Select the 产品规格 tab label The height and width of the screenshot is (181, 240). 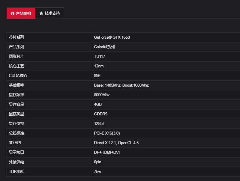click(23, 13)
